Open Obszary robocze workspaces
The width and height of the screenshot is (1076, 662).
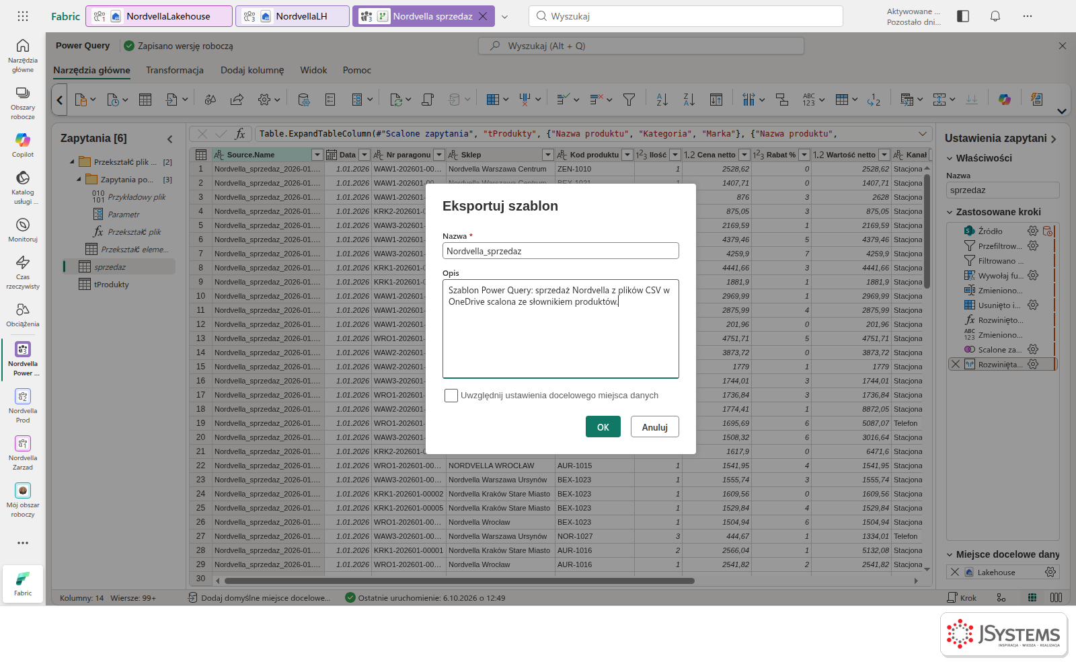pyautogui.click(x=22, y=102)
